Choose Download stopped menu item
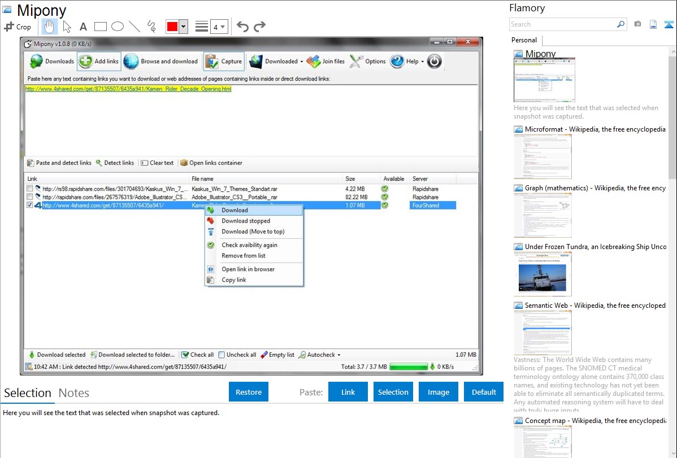The width and height of the screenshot is (677, 458). (254, 221)
